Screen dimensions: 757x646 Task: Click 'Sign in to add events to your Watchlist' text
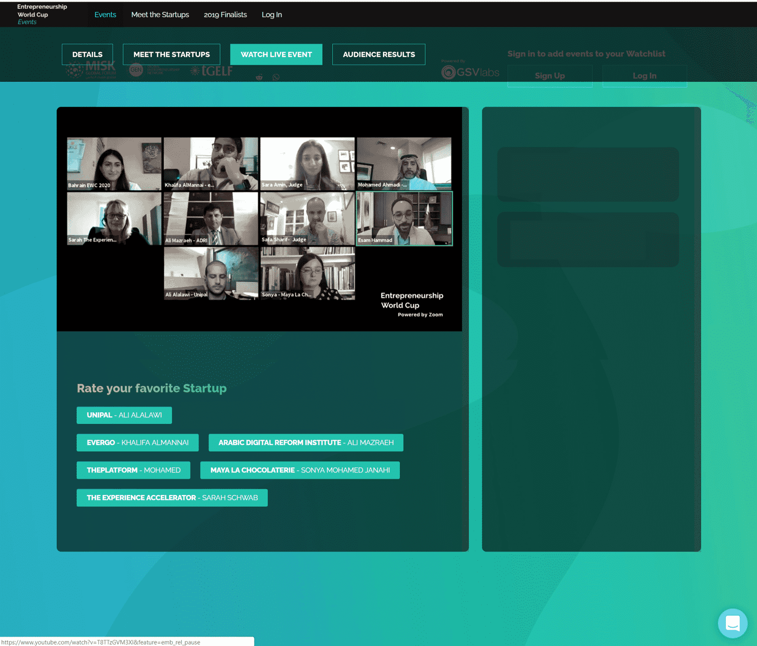586,54
